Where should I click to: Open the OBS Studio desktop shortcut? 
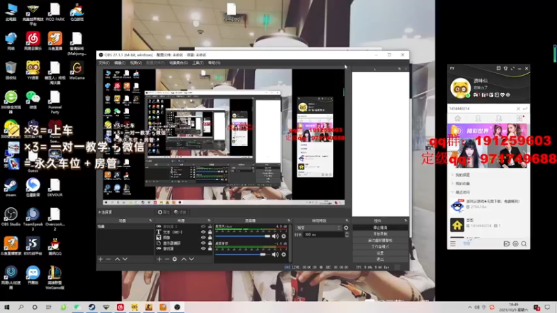10,217
